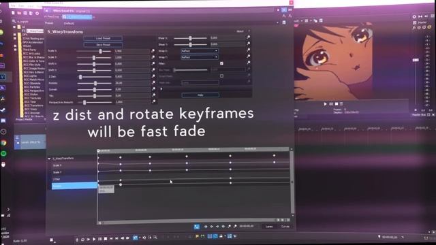Click the Save Preset button
Screen dimensions: 436x245
click(x=103, y=45)
